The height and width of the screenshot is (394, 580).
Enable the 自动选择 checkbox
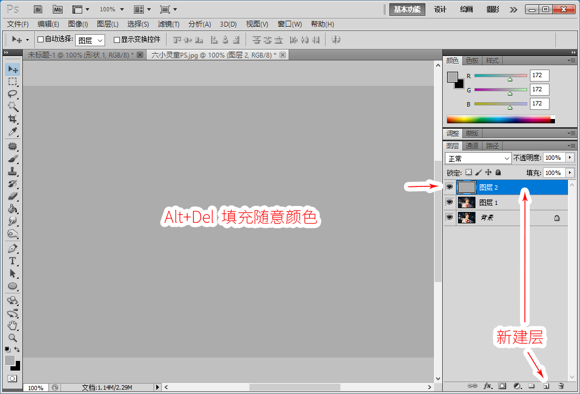pyautogui.click(x=41, y=40)
